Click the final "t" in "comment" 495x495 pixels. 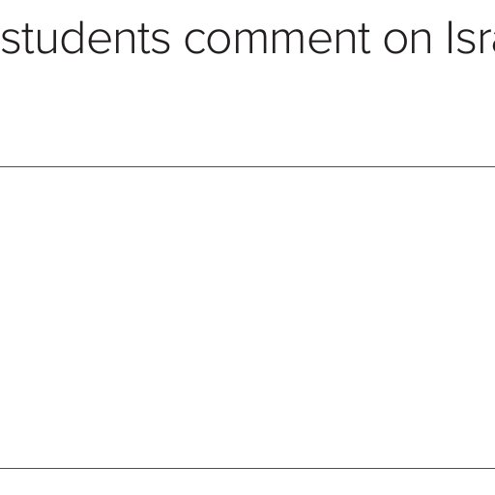pos(364,40)
